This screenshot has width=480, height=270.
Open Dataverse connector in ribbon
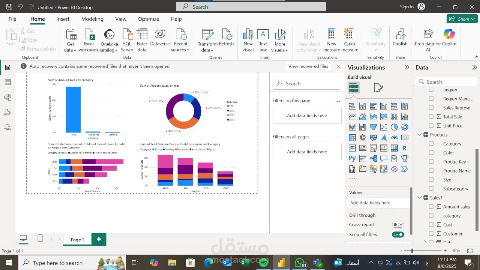click(160, 37)
